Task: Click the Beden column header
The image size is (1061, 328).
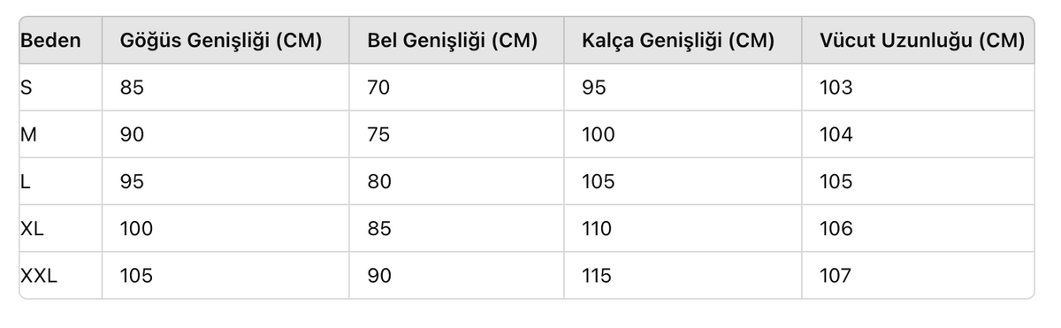Action: coord(50,41)
